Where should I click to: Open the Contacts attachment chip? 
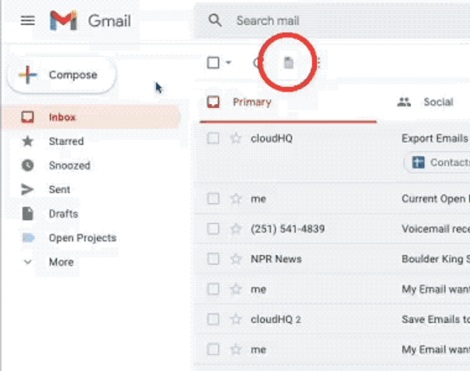tap(437, 162)
